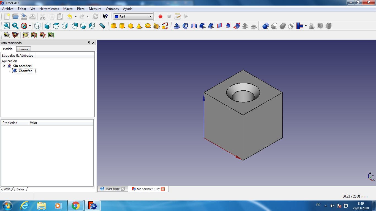Close the Sin nombre1 document tab
Image resolution: width=376 pixels, height=211 pixels.
point(163,189)
